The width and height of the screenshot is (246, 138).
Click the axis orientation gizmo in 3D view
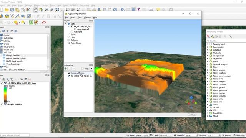click(191, 102)
